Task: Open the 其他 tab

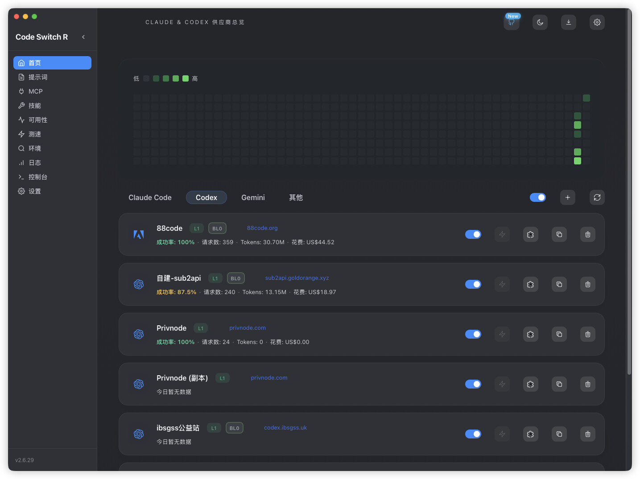Action: [296, 197]
